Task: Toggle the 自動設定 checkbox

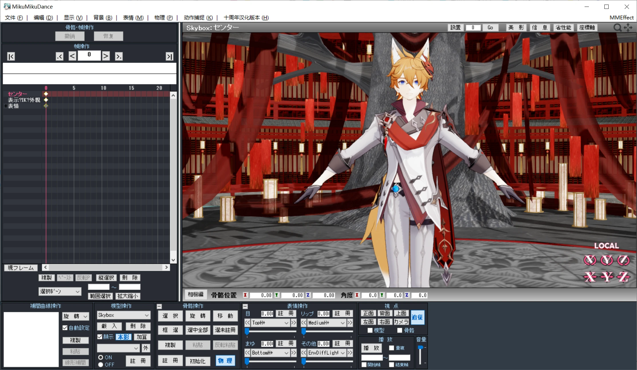Action: [x=65, y=328]
